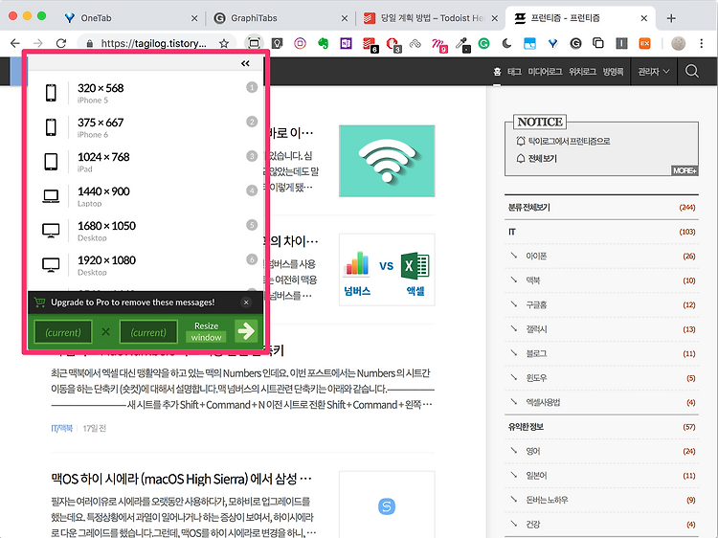The height and width of the screenshot is (538, 718).
Task: Switch to the Todoist Help browser tab
Action: [431, 18]
